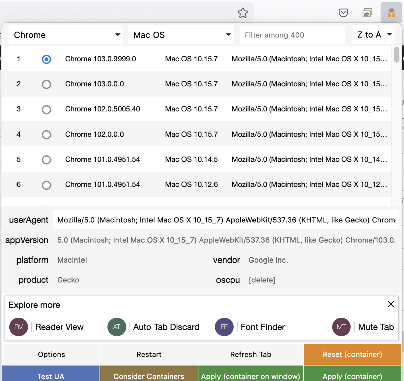Select Chrome 102.0.5005.40 radio button
404x381 pixels.
click(x=46, y=110)
